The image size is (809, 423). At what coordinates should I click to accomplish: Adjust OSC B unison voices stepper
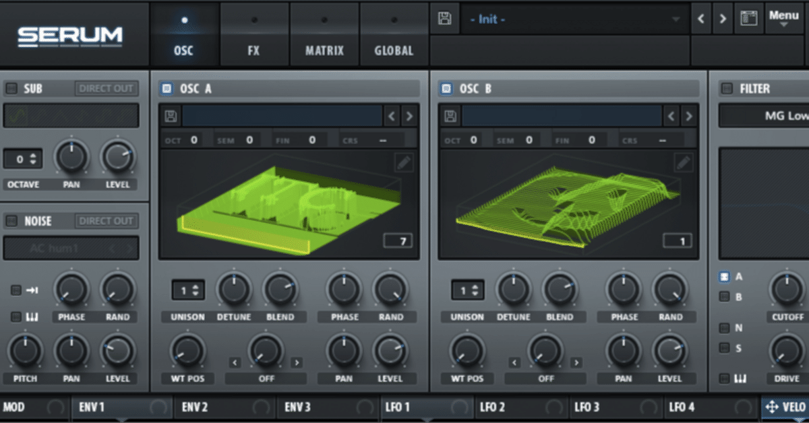pyautogui.click(x=467, y=290)
